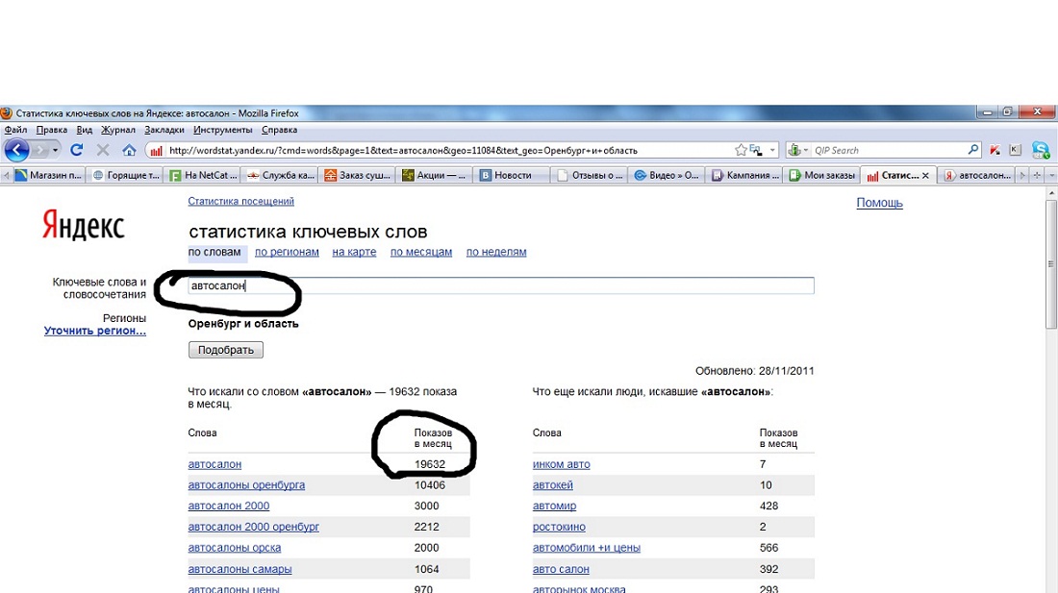Switch to the На NetCat tab
1058x593 pixels.
203,175
